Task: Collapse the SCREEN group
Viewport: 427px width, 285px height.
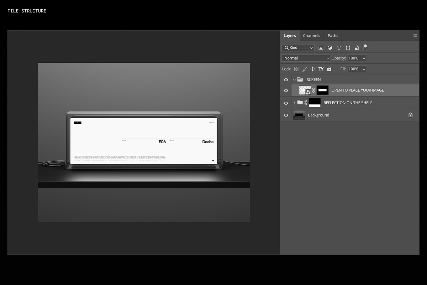Action: [x=294, y=79]
